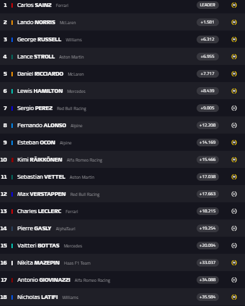
Task: Click Lando Norris's yellow tyre icon
Action: [234, 22]
